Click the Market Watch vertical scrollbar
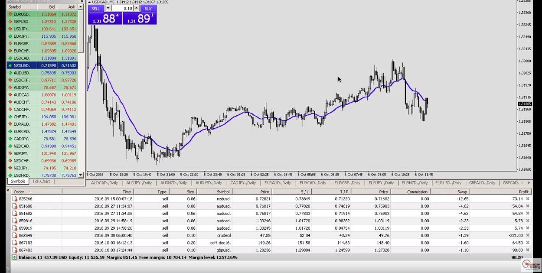Image resolution: width=542 pixels, height=273 pixels. 82,87
